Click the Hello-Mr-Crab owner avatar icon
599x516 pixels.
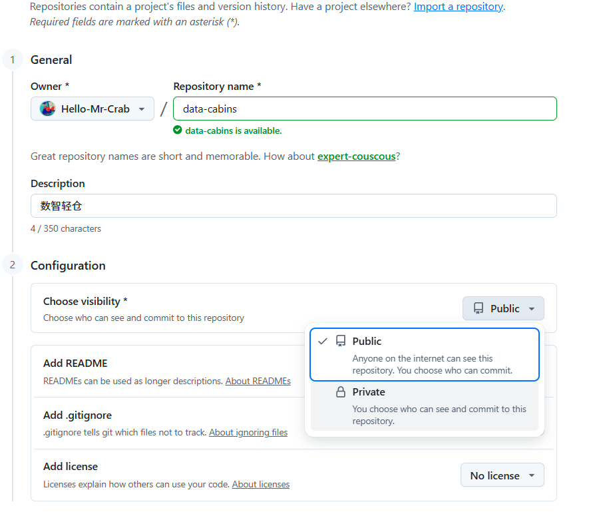pos(48,109)
